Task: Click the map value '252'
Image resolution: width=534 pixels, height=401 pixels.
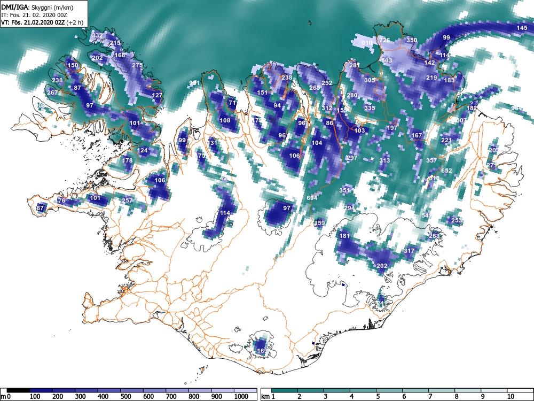Action: tap(327, 83)
